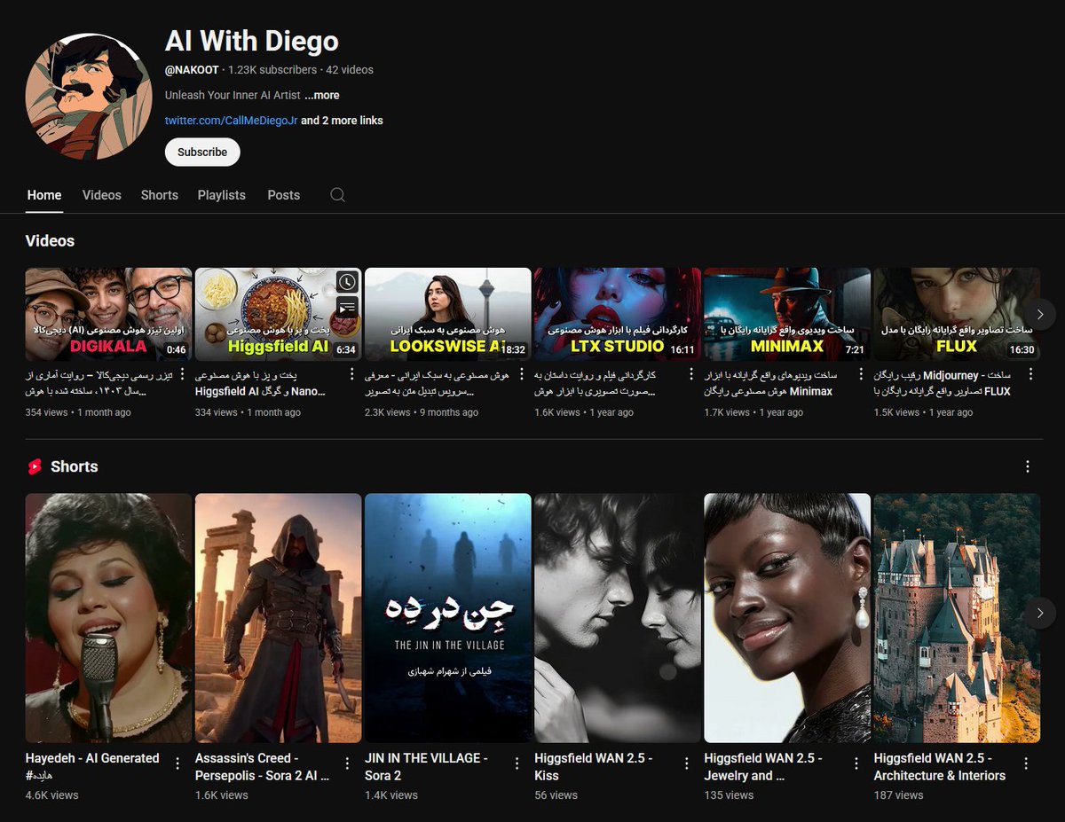
Task: Open the Higgsfield AI video title
Action: (x=261, y=383)
